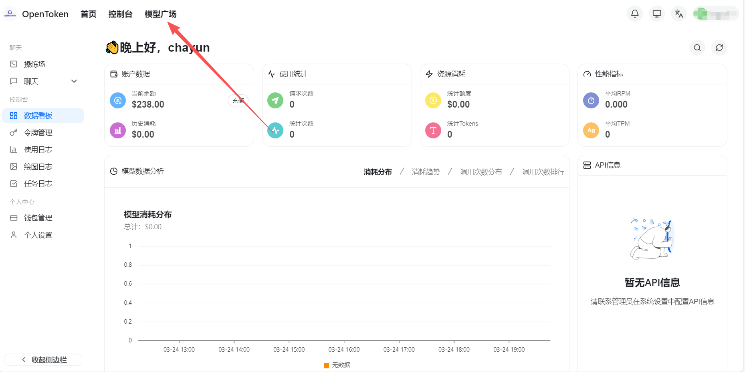745x372 pixels.
Task: Refresh the dashboard data
Action: pos(719,48)
